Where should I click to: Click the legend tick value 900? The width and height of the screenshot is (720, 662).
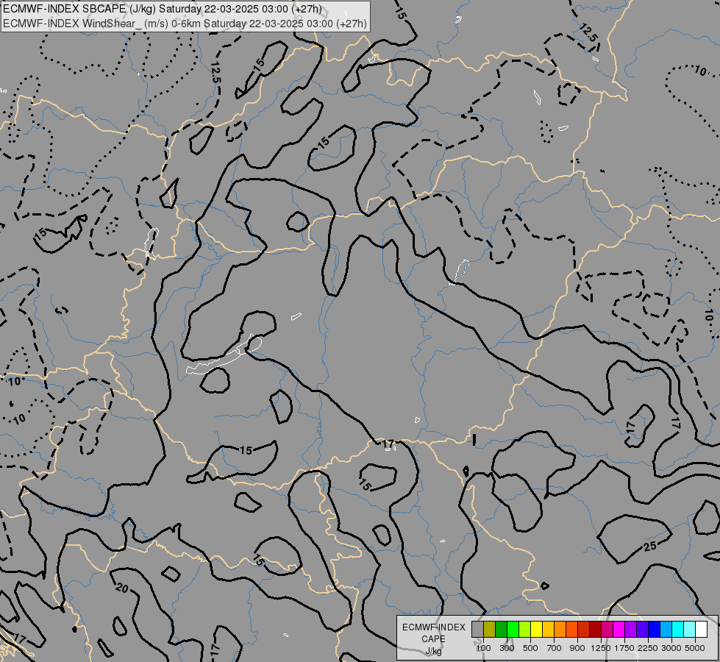coord(577,648)
